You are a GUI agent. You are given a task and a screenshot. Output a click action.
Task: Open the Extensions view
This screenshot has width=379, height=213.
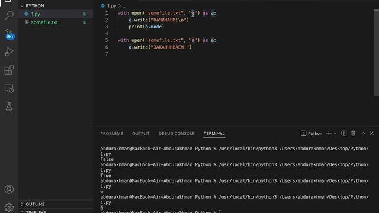point(9,70)
